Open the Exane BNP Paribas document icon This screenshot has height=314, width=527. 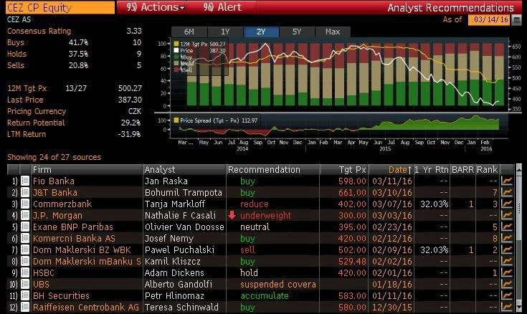click(25, 227)
